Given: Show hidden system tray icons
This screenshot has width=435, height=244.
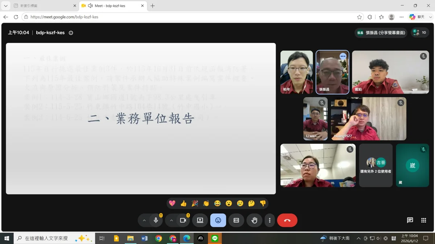Looking at the screenshot, I should 359,239.
